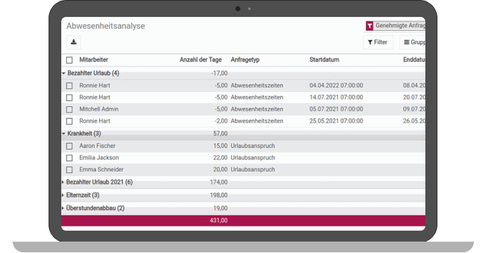Image resolution: width=486 pixels, height=253 pixels.
Task: Sort by the Startdatum column header
Action: [x=324, y=60]
